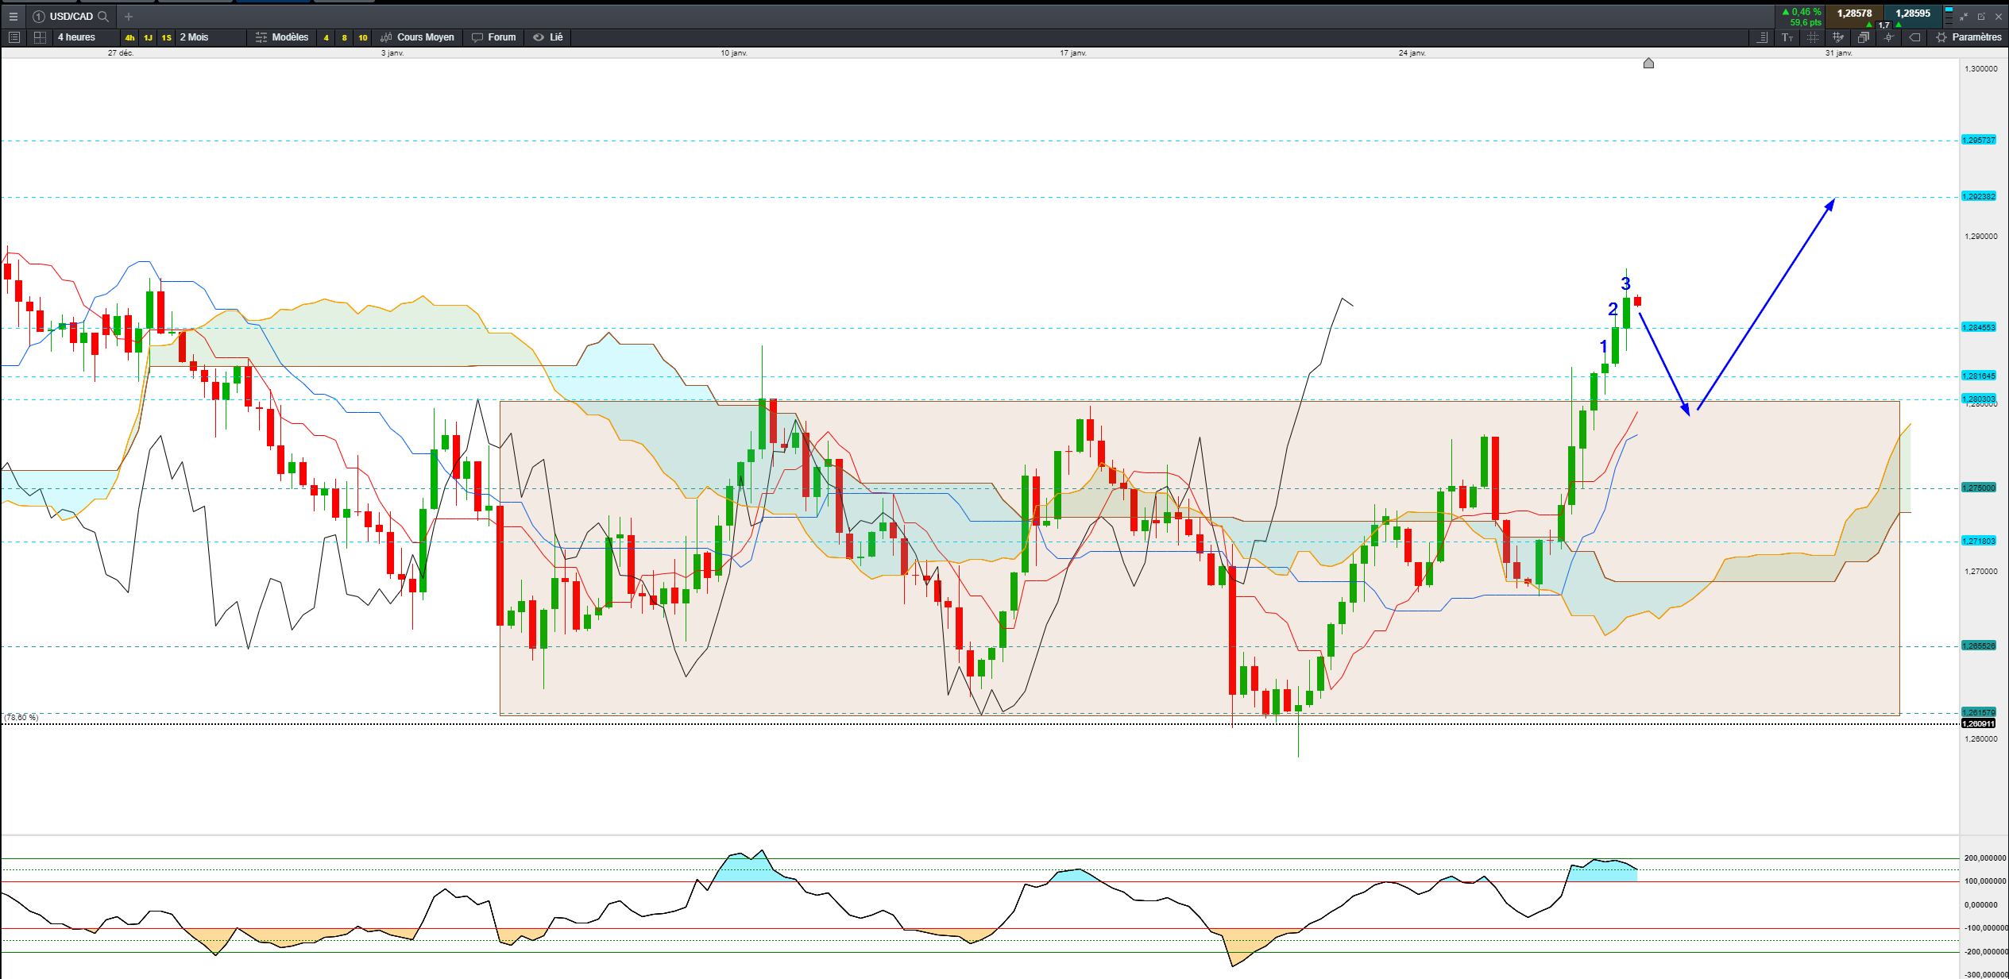Select the USD/CAD symbol tab

(71, 16)
